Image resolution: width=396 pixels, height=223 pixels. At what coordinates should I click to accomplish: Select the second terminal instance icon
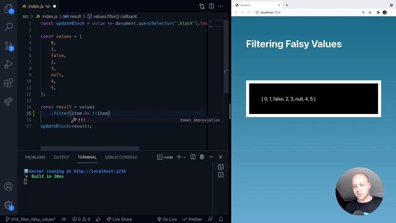[221, 175]
